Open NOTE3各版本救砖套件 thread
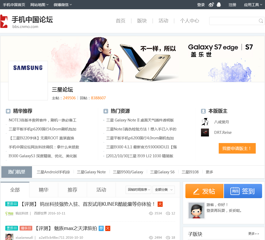This screenshot has width=265, height=240. coord(43,120)
